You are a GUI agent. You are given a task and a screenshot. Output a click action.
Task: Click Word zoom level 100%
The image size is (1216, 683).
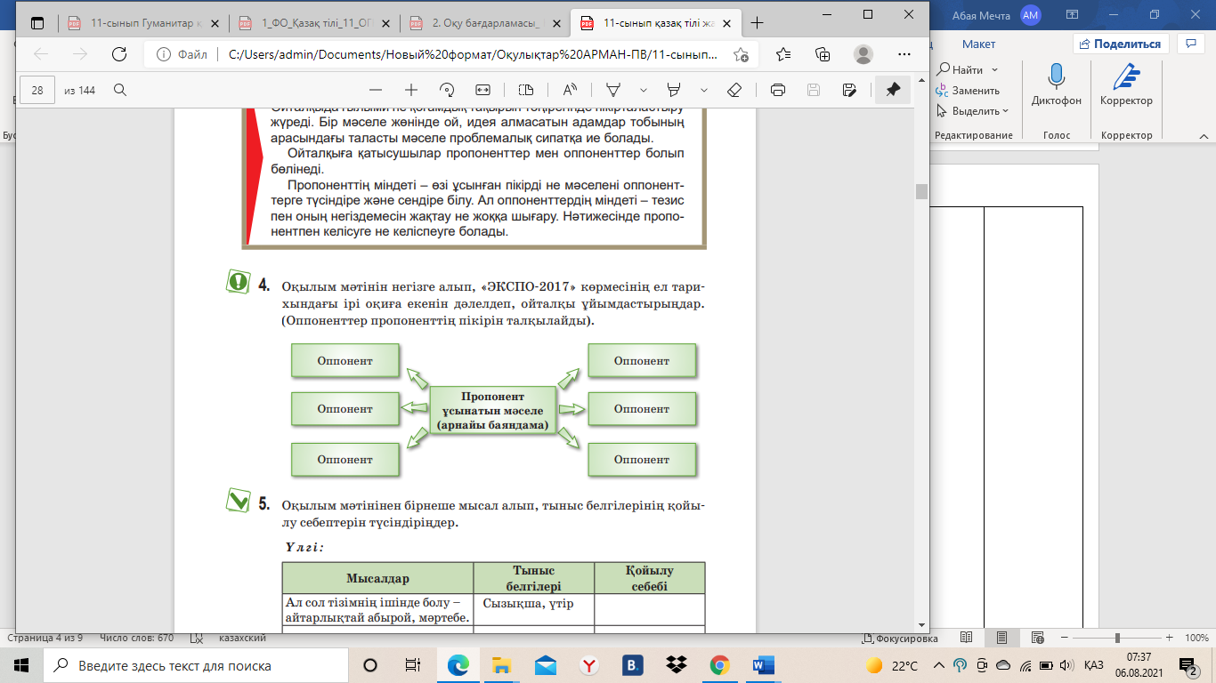pos(1196,639)
